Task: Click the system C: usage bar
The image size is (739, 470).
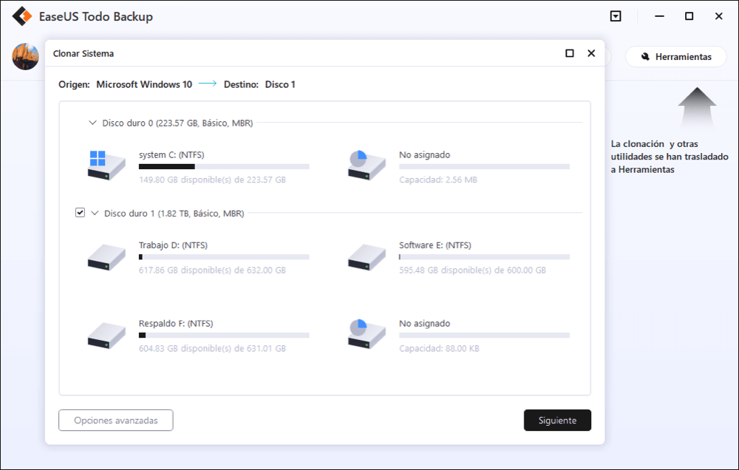Action: (224, 166)
